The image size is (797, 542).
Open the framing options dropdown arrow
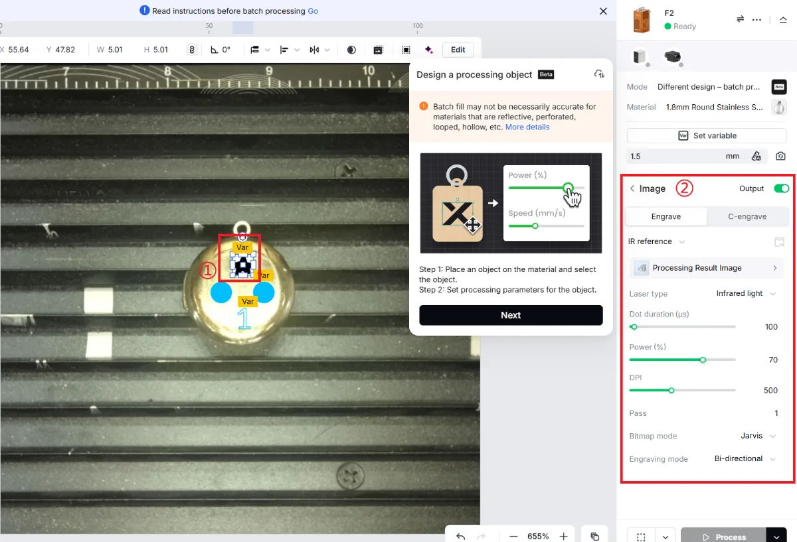(665, 537)
